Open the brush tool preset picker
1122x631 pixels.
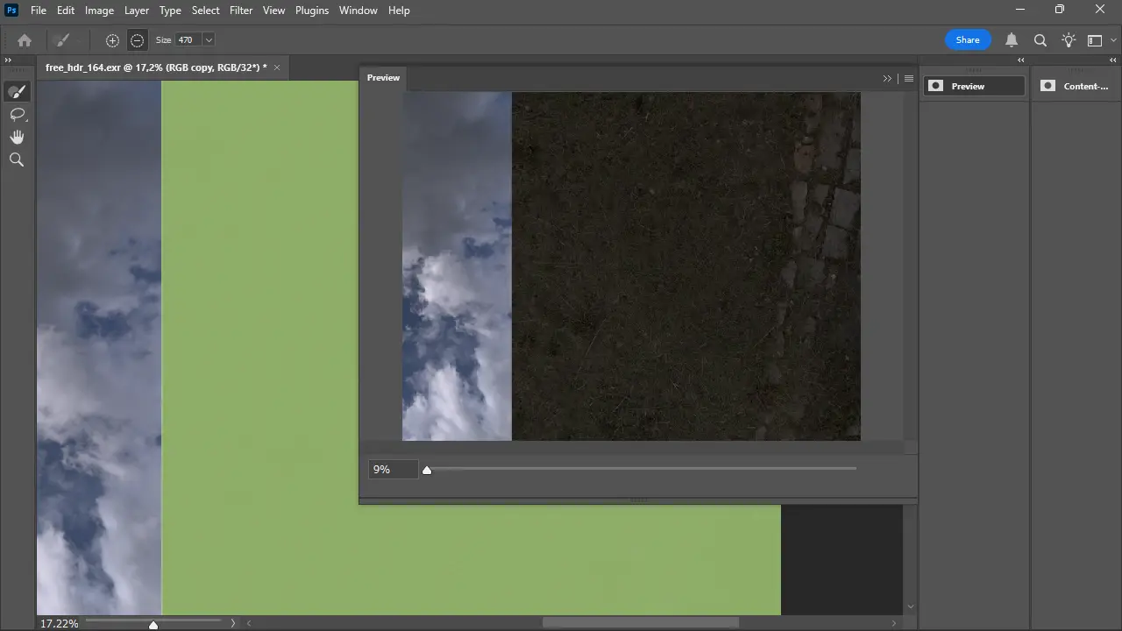point(68,40)
